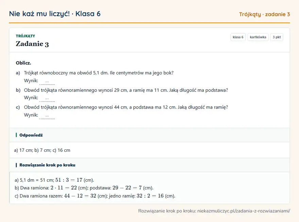Click the Wynik blank for question a)
Image resolution: width=299 pixels, height=222 pixels.
[x=47, y=81]
